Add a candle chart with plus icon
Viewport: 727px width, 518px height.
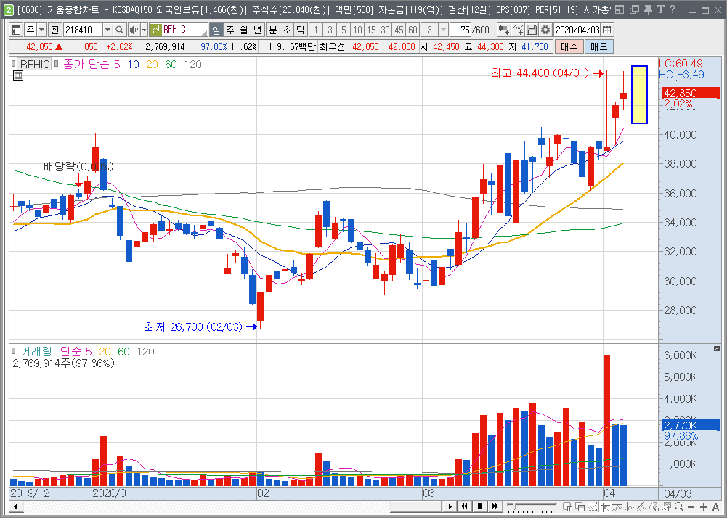pos(503,30)
